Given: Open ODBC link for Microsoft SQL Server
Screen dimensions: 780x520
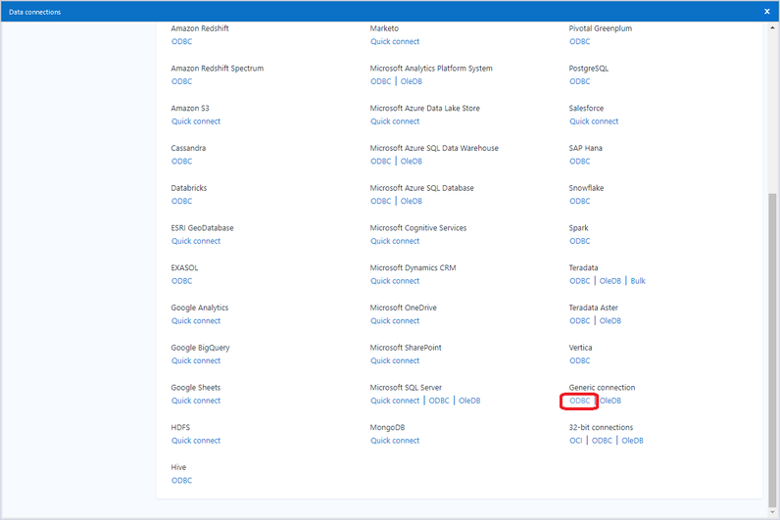Looking at the screenshot, I should [x=439, y=401].
